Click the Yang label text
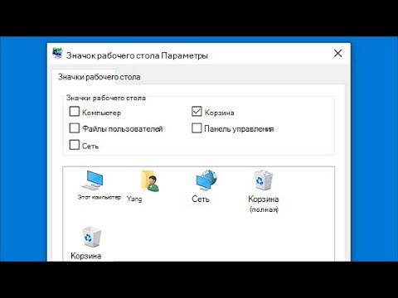The width and height of the screenshot is (398, 298). [x=134, y=199]
